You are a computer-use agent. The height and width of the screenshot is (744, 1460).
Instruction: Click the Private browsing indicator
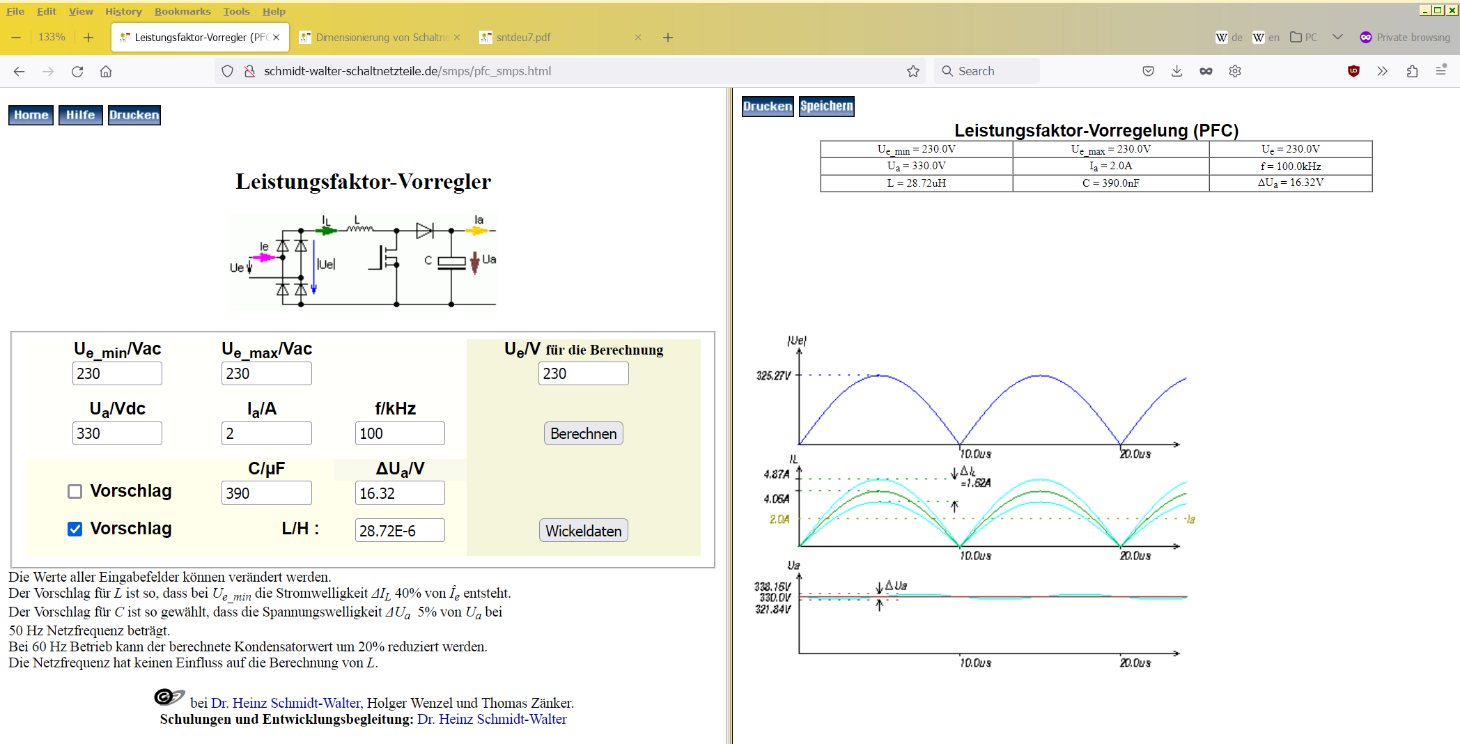1405,37
